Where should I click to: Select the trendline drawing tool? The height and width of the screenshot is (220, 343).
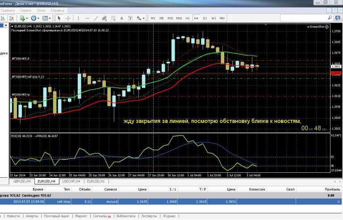click(x=96, y=18)
